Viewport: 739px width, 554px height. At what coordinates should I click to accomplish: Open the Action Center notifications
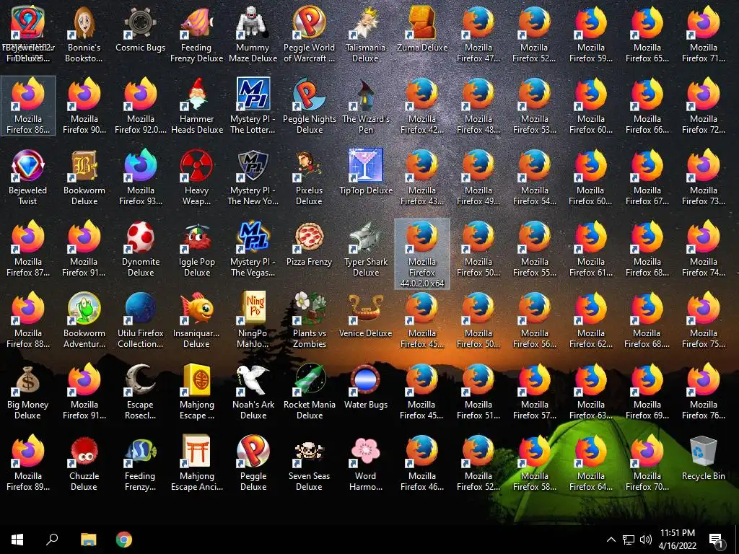tap(715, 540)
